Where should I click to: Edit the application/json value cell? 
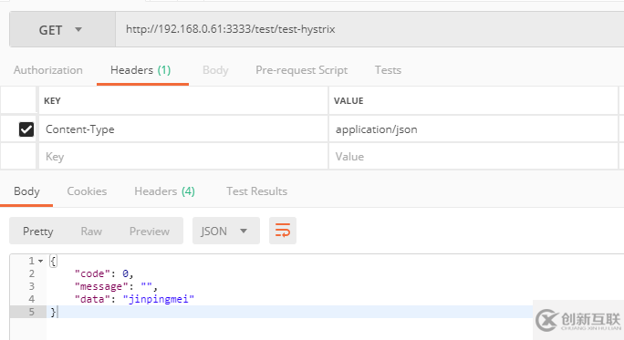click(x=473, y=129)
